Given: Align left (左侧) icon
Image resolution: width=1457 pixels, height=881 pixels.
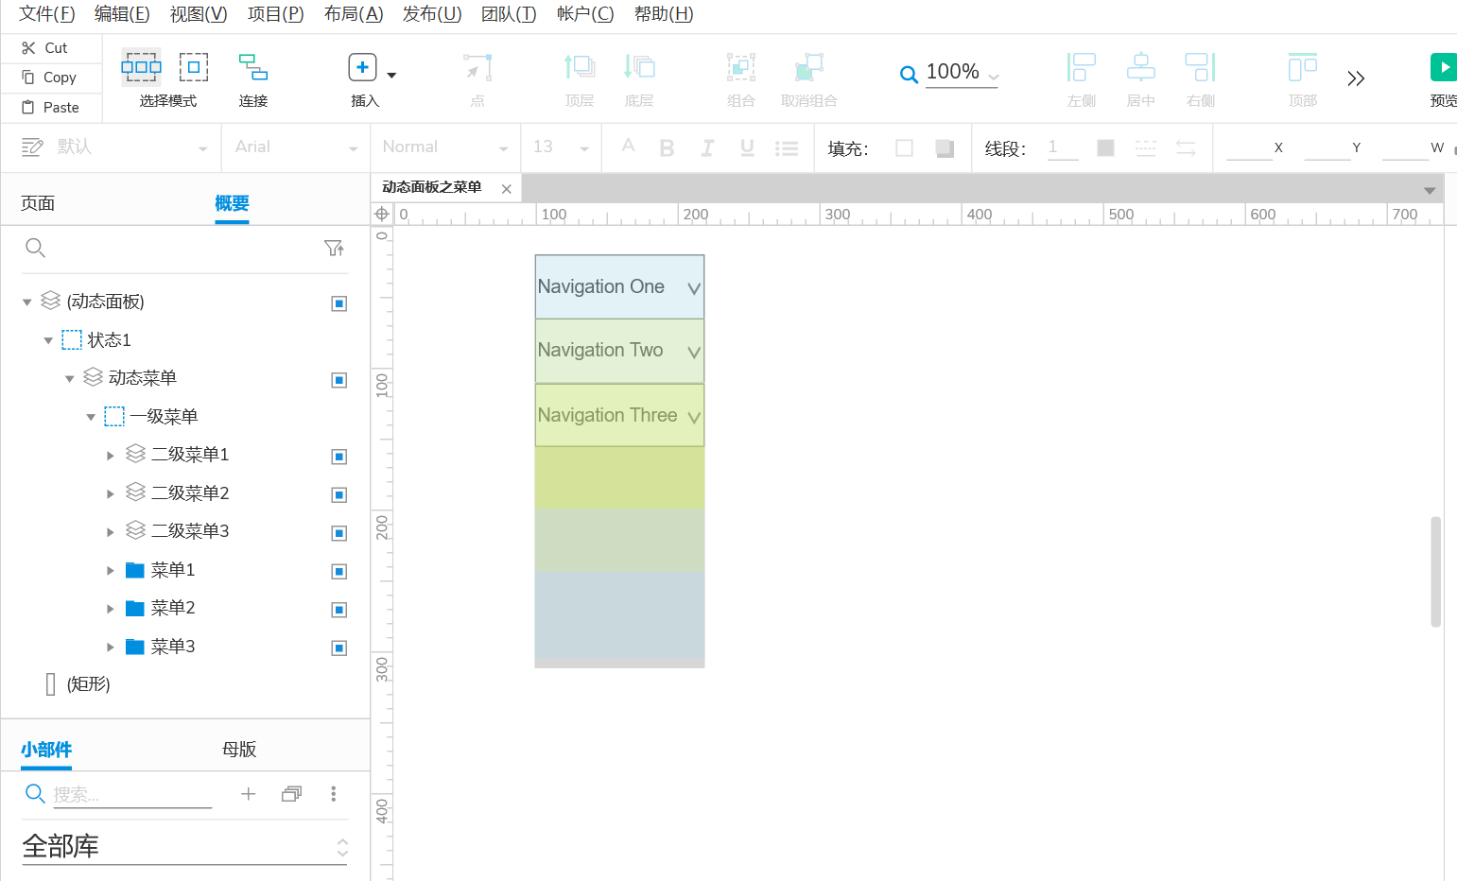Looking at the screenshot, I should (x=1081, y=67).
